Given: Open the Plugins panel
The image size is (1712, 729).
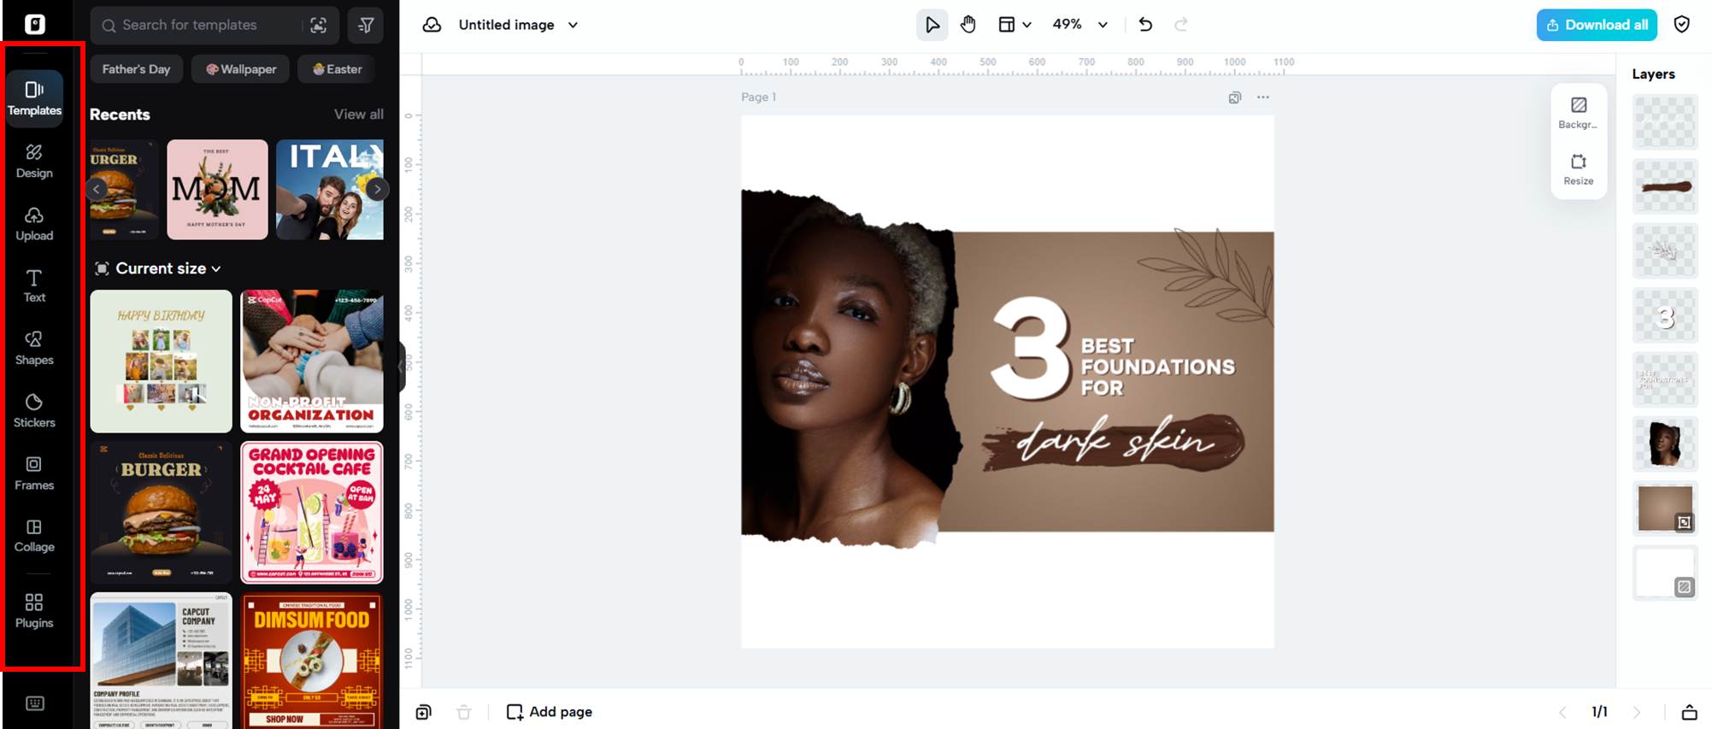Looking at the screenshot, I should coord(34,611).
